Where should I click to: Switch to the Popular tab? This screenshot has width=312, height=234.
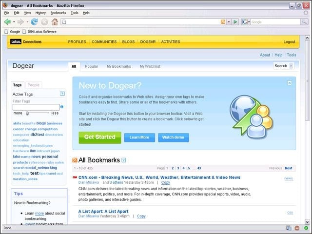[92, 66]
